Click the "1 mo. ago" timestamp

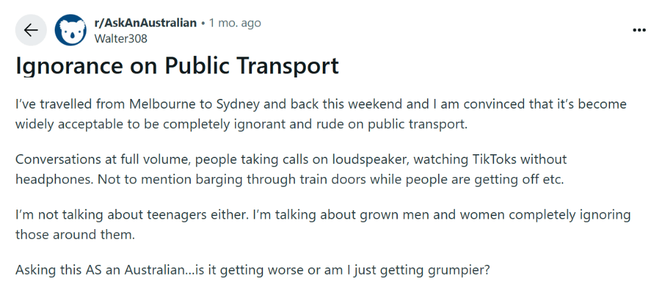[235, 23]
